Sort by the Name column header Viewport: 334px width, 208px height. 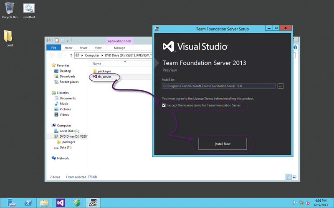(x=97, y=64)
